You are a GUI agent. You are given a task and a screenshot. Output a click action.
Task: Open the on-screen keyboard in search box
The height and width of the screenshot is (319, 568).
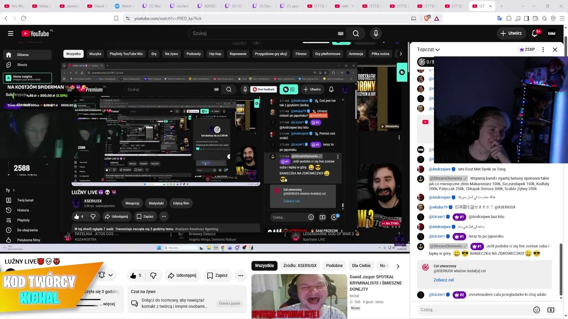(340, 33)
